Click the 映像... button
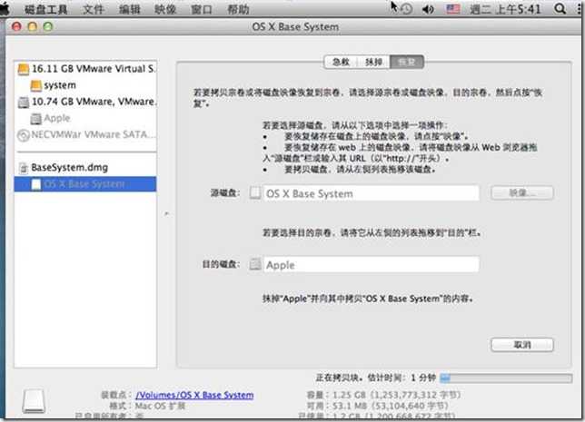Viewport: 585px width, 422px height. tap(522, 192)
